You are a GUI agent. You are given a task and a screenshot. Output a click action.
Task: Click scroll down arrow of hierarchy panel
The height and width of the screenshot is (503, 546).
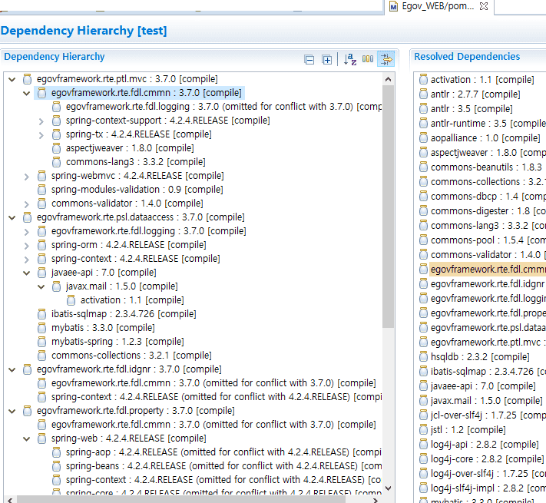pos(388,488)
